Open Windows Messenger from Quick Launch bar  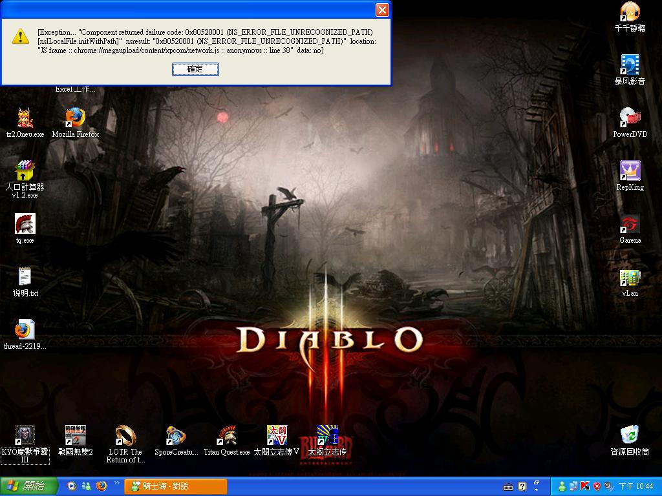click(x=87, y=486)
